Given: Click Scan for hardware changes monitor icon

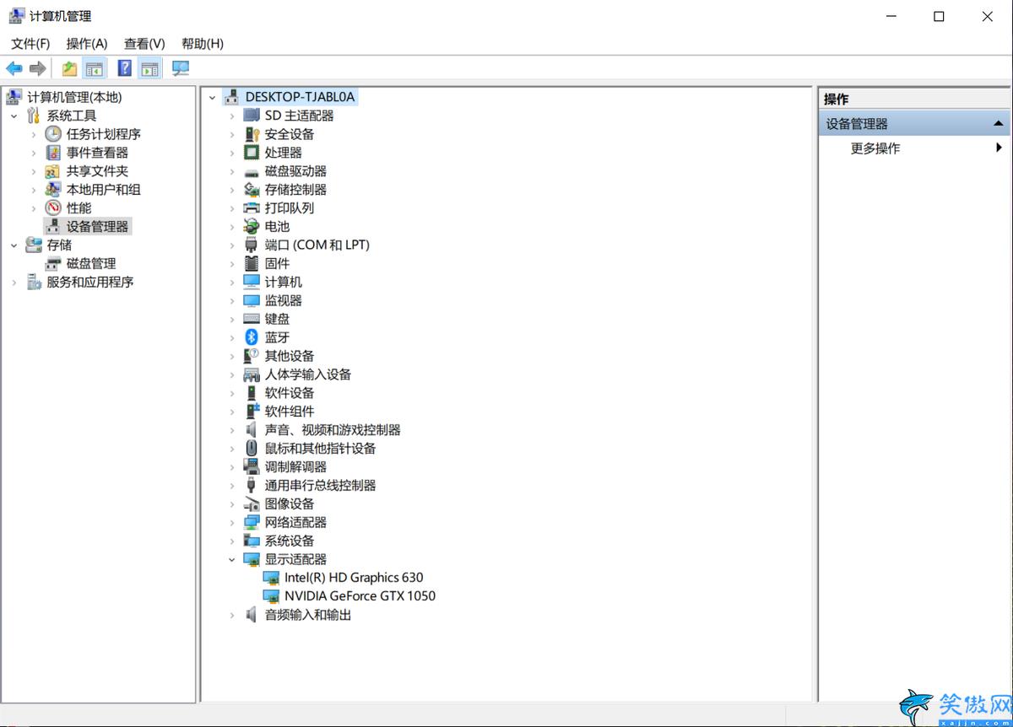Looking at the screenshot, I should pos(181,68).
